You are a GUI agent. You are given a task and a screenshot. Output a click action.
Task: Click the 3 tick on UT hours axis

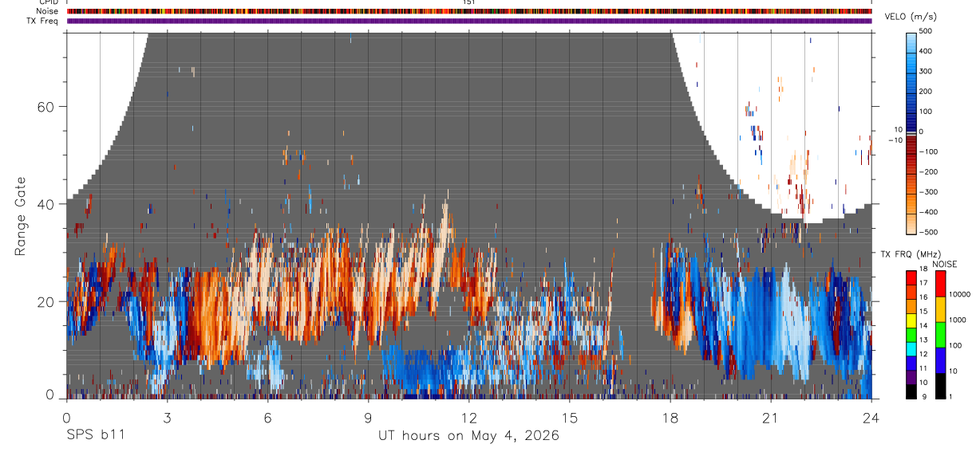point(167,417)
